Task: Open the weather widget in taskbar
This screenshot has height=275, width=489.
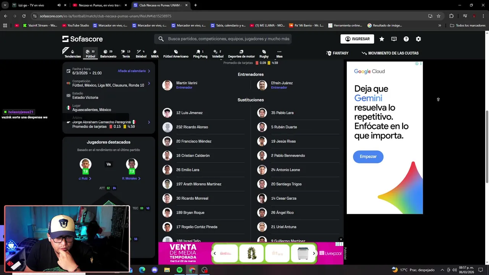Action: pos(413,270)
